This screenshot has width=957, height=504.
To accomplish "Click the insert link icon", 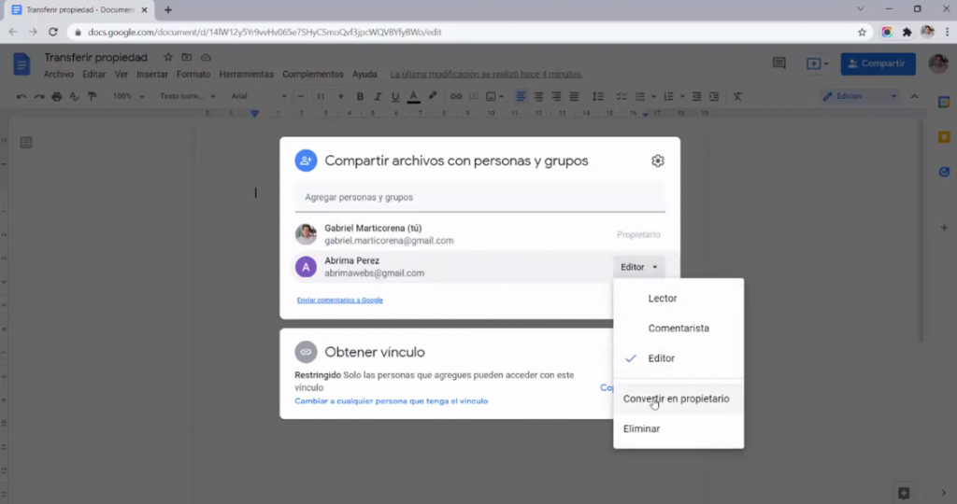I will tap(456, 96).
